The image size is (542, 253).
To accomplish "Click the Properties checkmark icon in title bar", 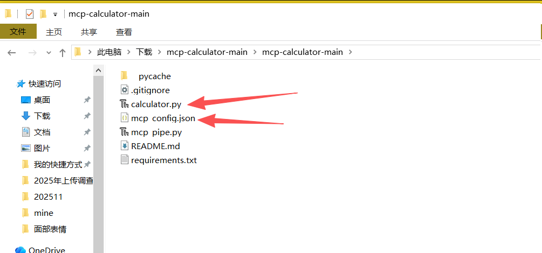I will click(30, 14).
